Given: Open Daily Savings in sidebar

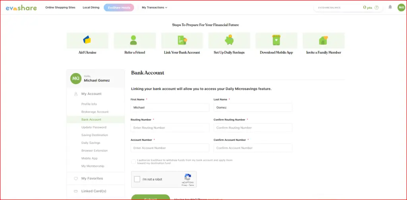Looking at the screenshot, I should coord(91,143).
